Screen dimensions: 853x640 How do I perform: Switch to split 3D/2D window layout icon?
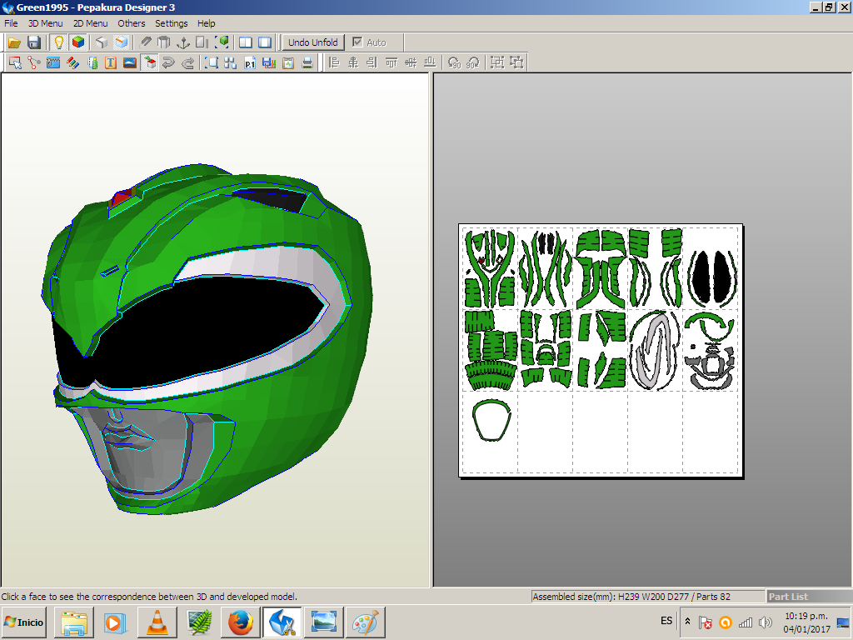tap(246, 42)
